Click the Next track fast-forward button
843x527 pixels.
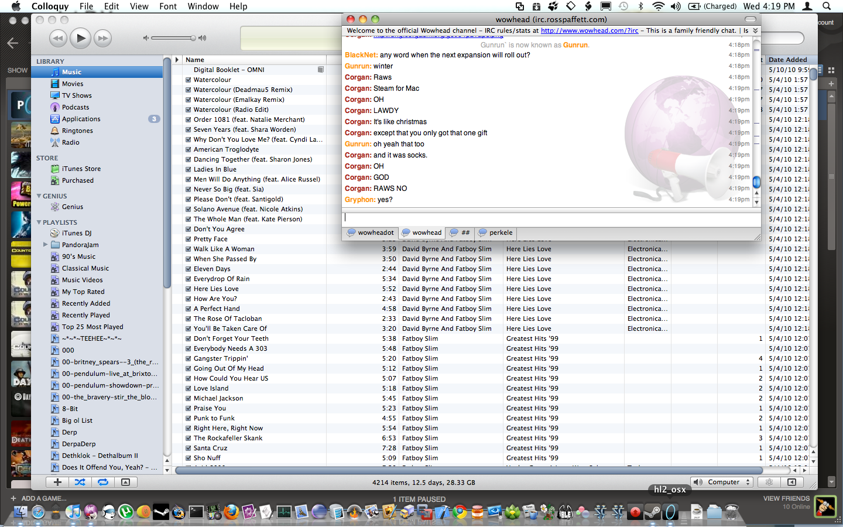point(102,39)
